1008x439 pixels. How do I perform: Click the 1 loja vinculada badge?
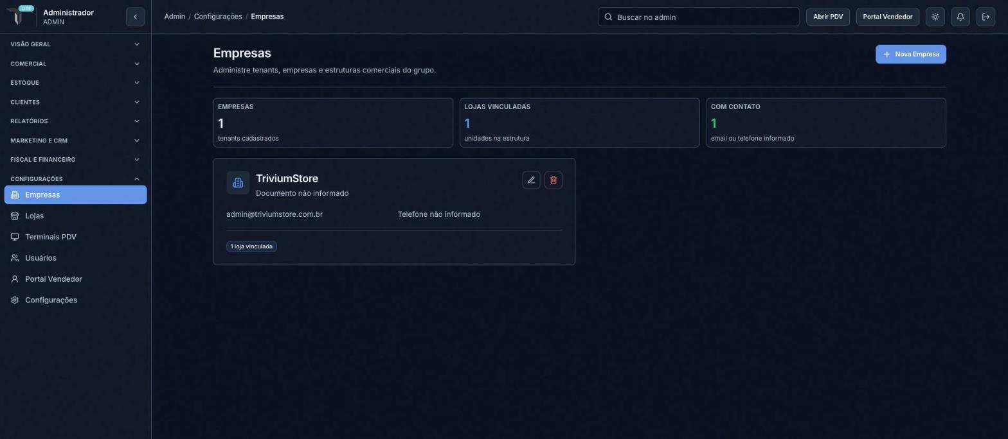pos(251,246)
